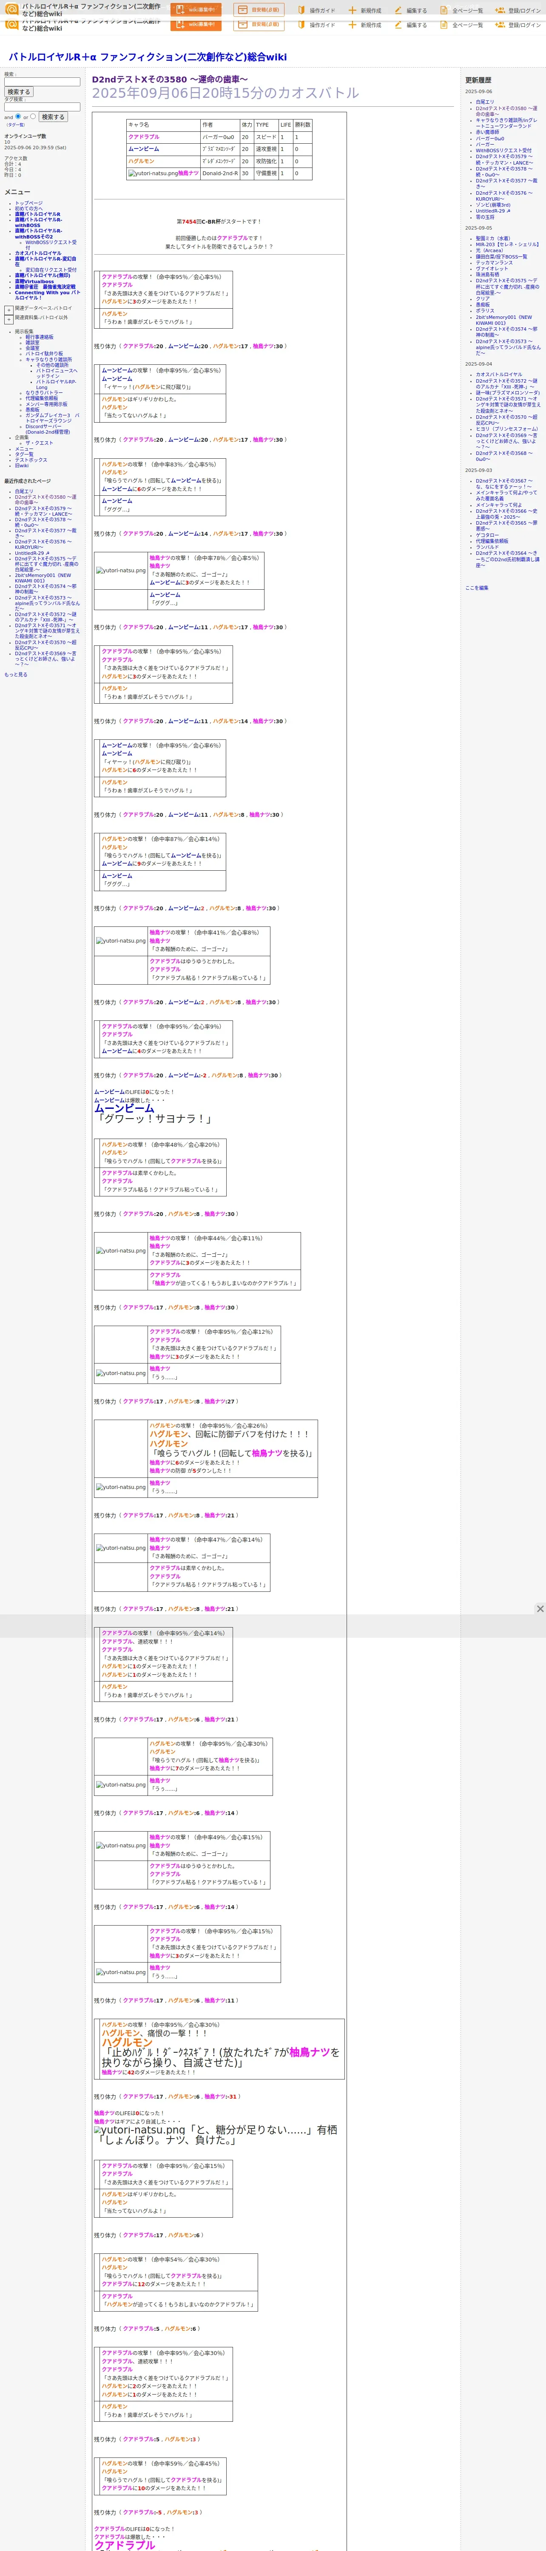Close the banner with the X icon
The image size is (546, 2551).
point(540,1609)
